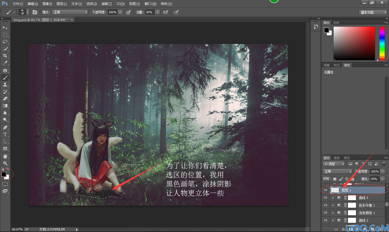Select the Lasso tool
Screen dimensions: 389x232
(x=5, y=41)
